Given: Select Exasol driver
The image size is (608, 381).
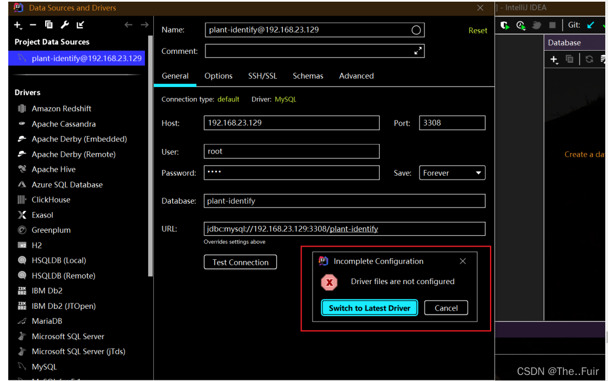Looking at the screenshot, I should pos(42,215).
